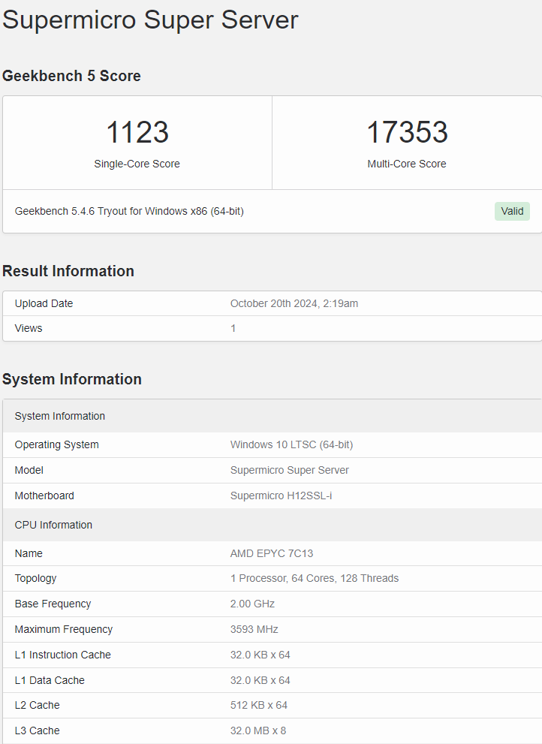Select the 32.0 MB x 8 value

(258, 730)
